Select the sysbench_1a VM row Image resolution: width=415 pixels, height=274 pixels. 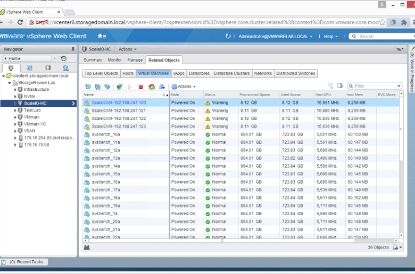click(241, 213)
